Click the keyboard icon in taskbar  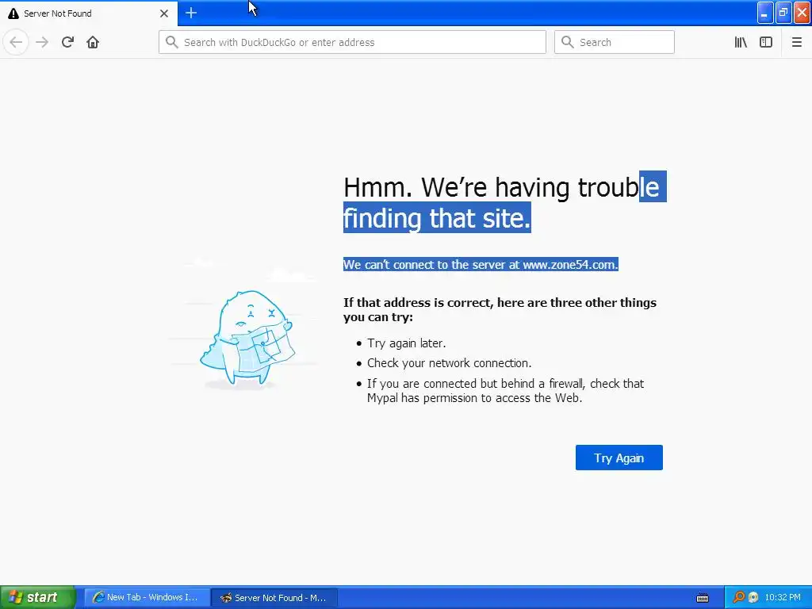point(703,598)
